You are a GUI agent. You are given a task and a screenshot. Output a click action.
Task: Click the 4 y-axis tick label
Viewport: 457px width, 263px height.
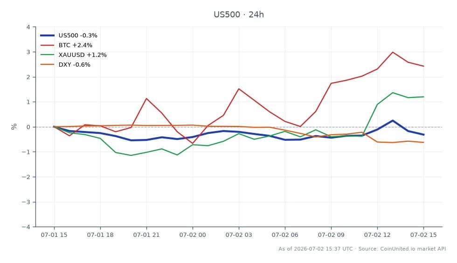[28, 27]
